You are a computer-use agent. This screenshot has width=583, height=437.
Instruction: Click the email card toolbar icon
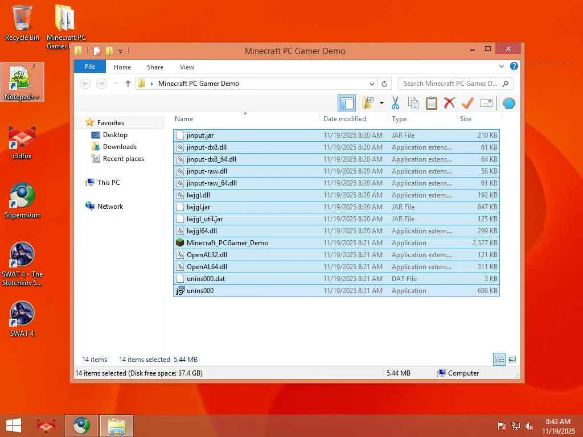pos(486,103)
